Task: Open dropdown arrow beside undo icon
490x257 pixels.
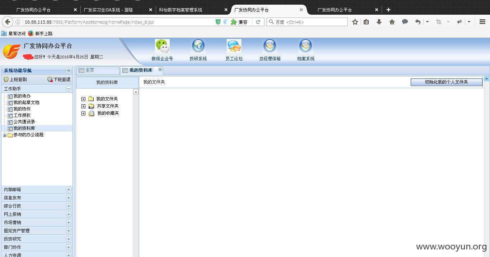Action: 427,22
